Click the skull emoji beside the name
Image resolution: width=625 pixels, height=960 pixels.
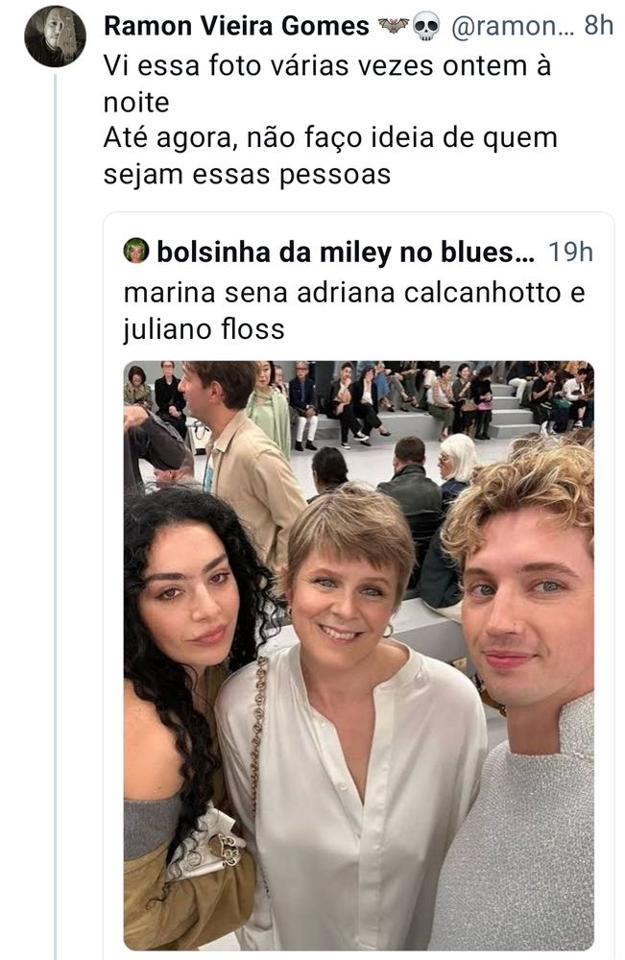point(426,27)
